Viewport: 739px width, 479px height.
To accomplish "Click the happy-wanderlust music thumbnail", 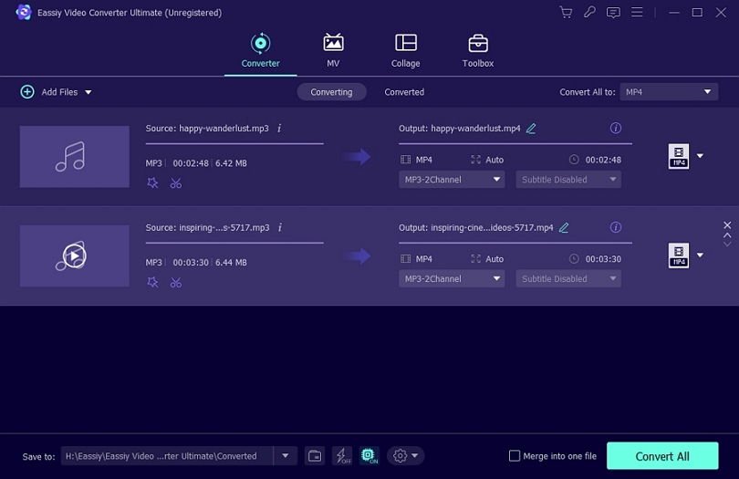I will pyautogui.click(x=75, y=157).
